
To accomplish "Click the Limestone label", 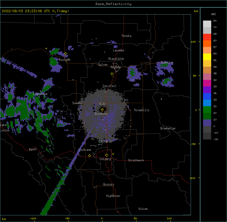I will 40,94.
